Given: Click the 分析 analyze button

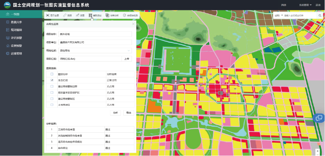Looking at the screenshot, I should point(115,113).
